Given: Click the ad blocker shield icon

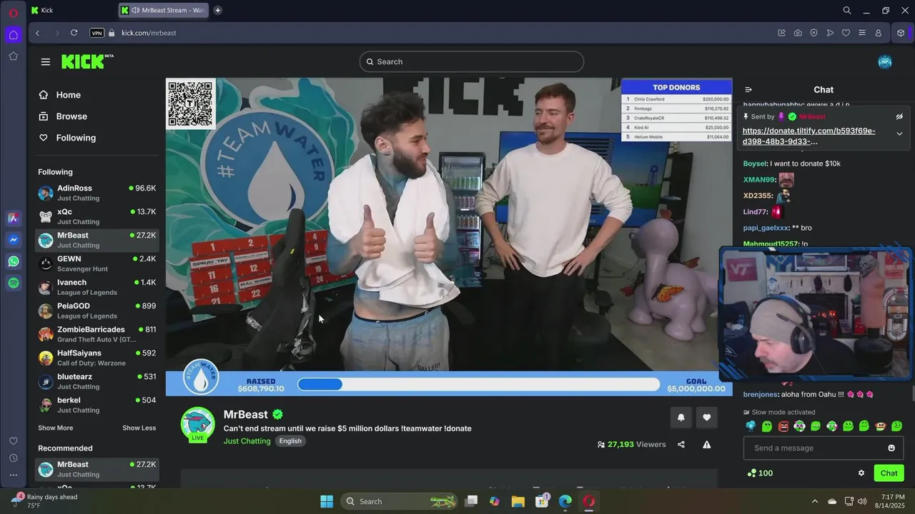Looking at the screenshot, I should pyautogui.click(x=813, y=33).
